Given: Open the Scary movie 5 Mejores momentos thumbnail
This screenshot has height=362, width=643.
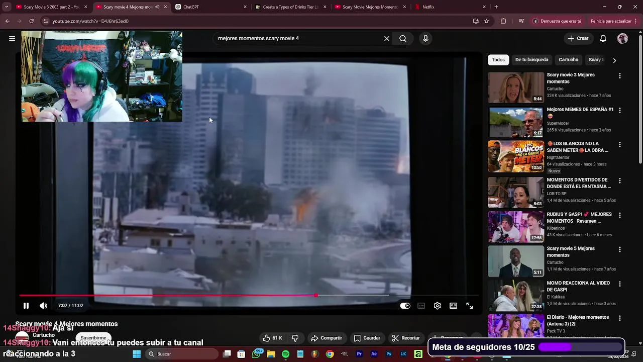Looking at the screenshot, I should coord(516,261).
